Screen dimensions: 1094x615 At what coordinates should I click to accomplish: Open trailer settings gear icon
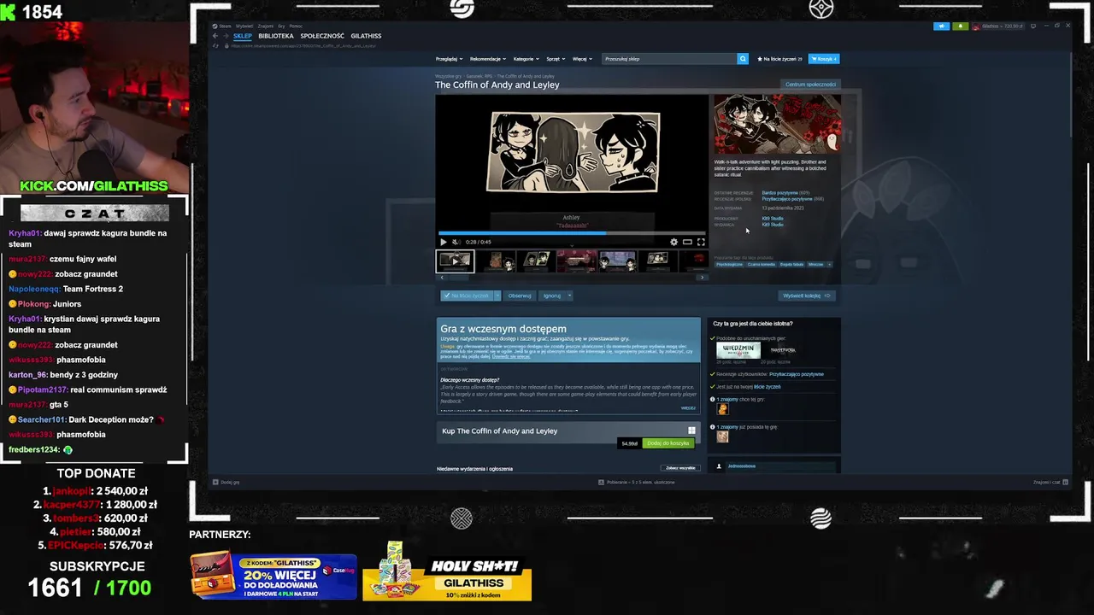673,242
